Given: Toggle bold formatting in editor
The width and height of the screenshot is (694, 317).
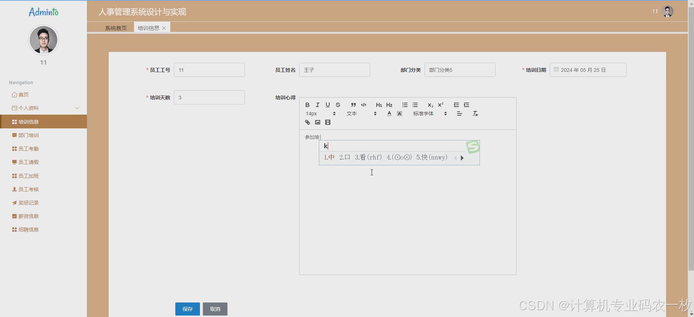Looking at the screenshot, I should (x=307, y=105).
